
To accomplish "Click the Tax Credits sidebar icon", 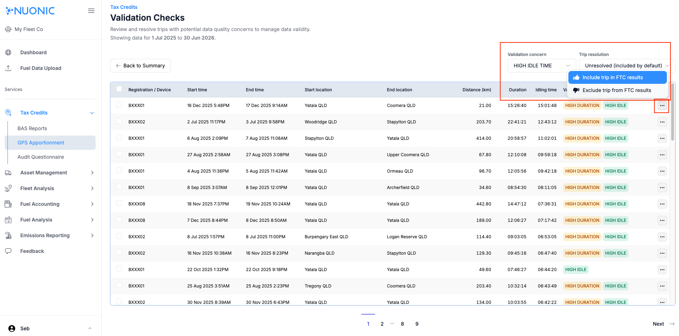I will (8, 113).
